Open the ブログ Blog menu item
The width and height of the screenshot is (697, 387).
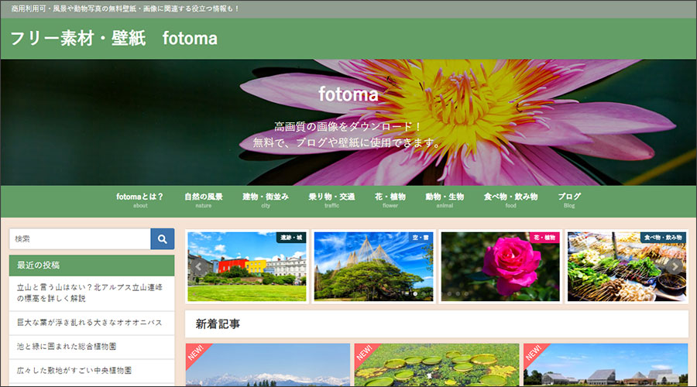coord(569,200)
